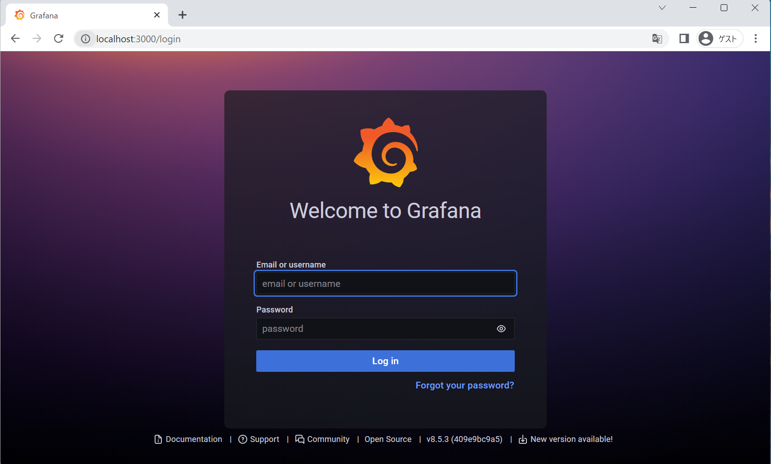
Task: Click the browser forward arrow
Action: 37,39
